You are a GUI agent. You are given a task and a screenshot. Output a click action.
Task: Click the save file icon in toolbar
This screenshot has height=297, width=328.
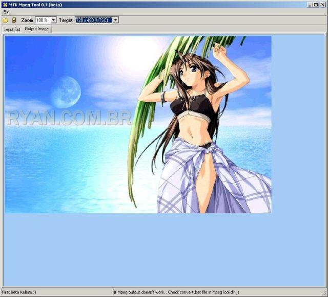pos(14,20)
